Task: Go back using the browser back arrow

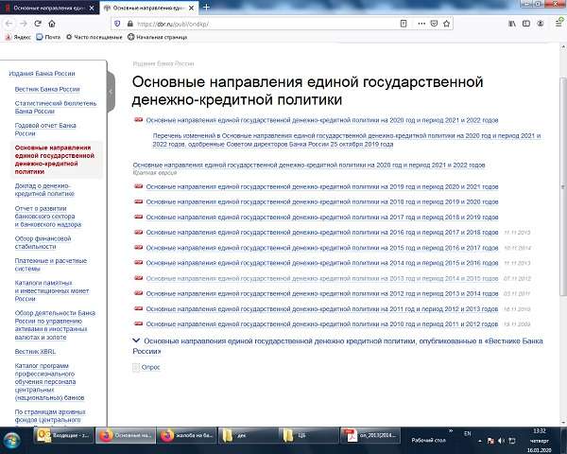Action: tap(9, 24)
